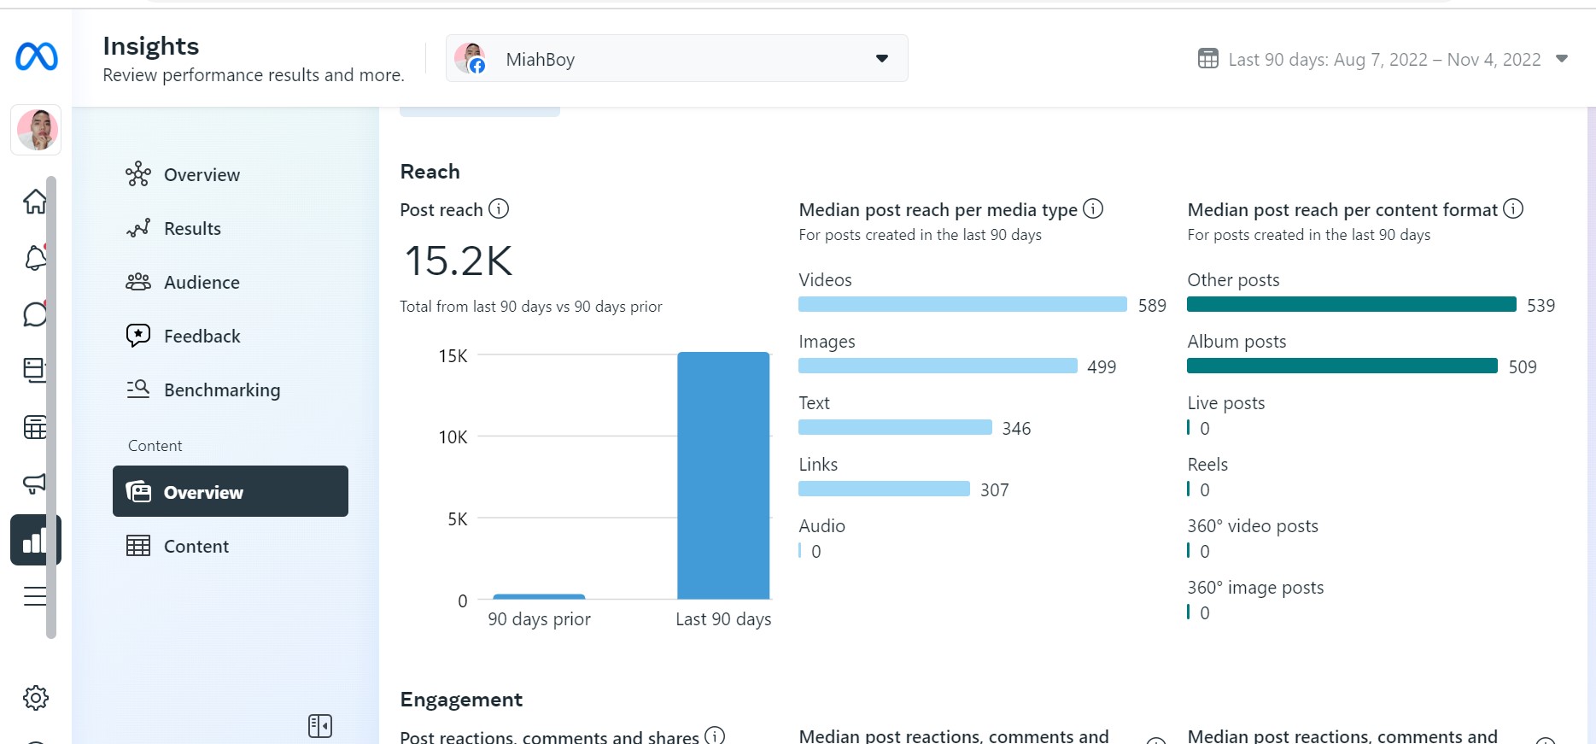Screen dimensions: 1596x744
Task: Click the Videos value 589
Action: click(1152, 306)
